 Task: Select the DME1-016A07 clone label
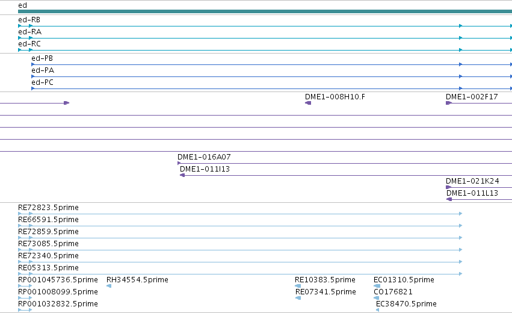[x=204, y=157]
